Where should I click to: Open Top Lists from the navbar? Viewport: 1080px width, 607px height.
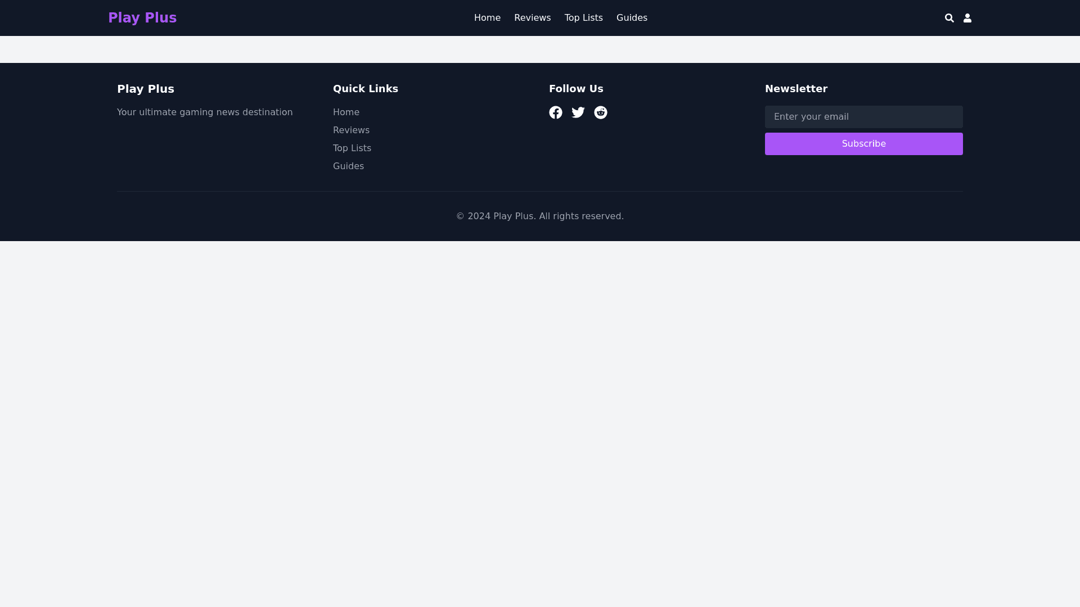point(583,17)
